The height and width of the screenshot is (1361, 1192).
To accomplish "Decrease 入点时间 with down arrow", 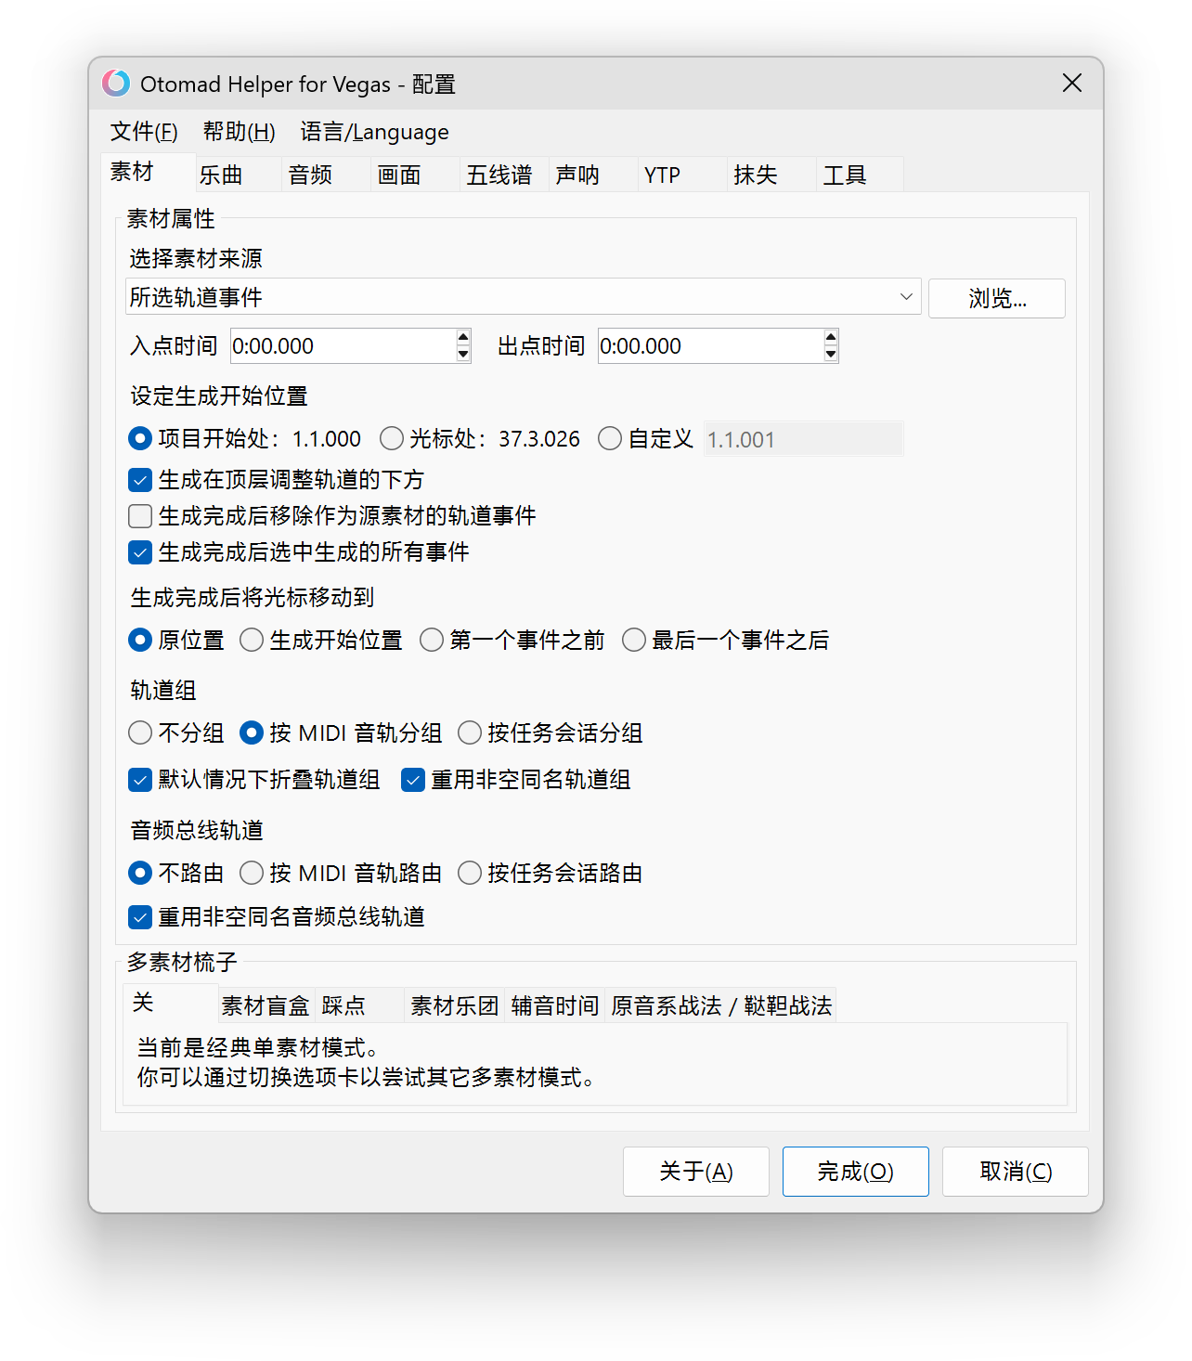I will click(x=463, y=355).
